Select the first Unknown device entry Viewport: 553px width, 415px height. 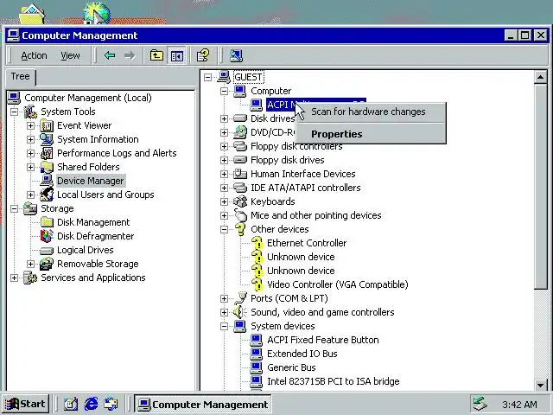[x=301, y=257]
